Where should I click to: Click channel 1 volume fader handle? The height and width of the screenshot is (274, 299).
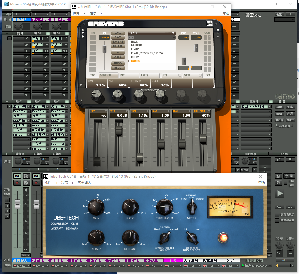(x=18, y=204)
